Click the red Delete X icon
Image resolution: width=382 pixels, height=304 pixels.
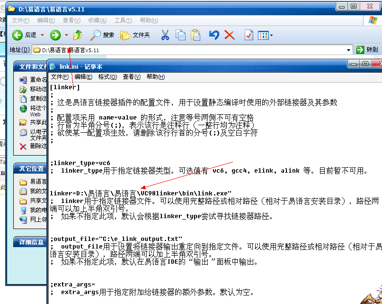click(x=230, y=35)
